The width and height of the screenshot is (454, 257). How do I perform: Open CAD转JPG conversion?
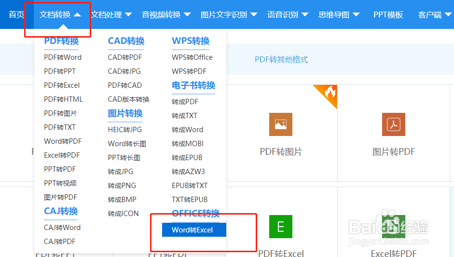(124, 71)
